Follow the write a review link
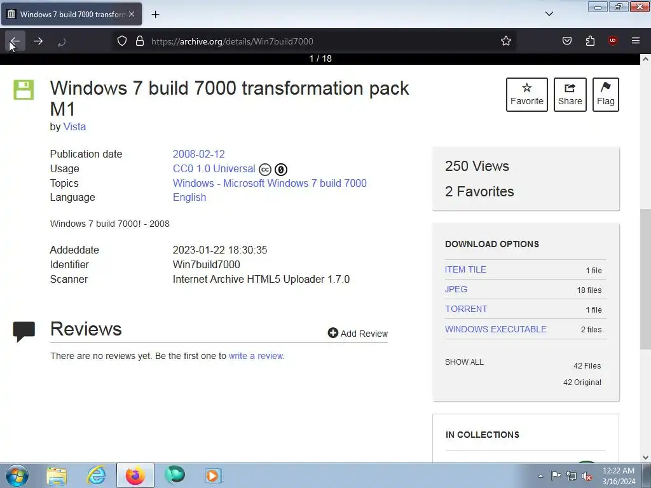651x488 pixels. point(256,356)
